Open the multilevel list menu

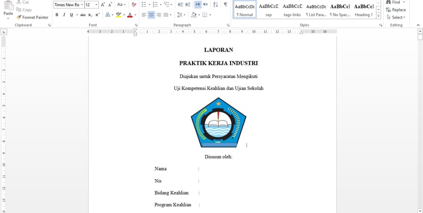point(168,4)
